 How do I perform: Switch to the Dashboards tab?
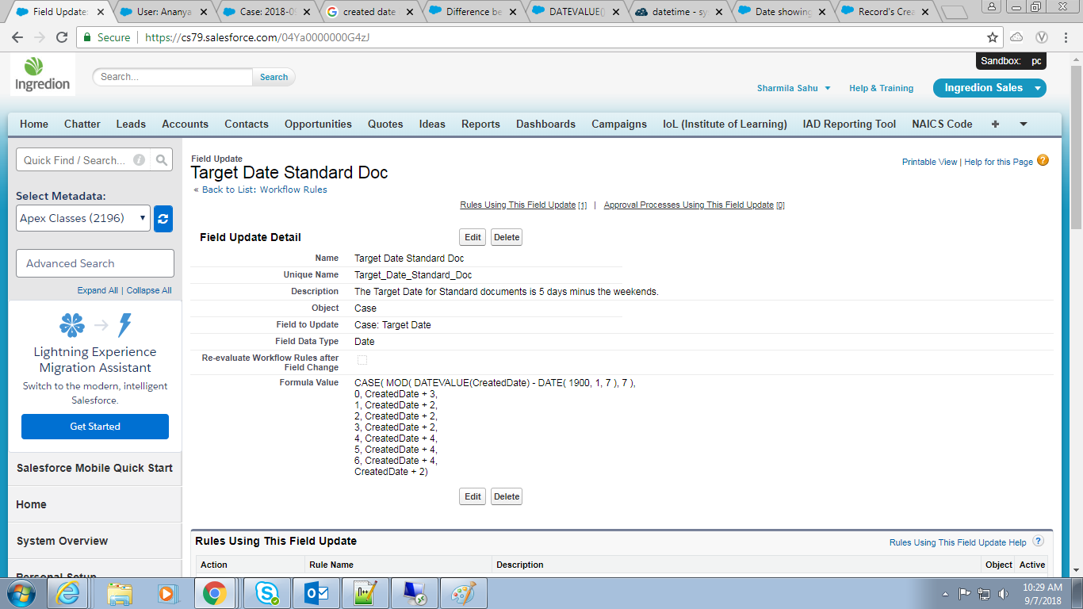[545, 124]
